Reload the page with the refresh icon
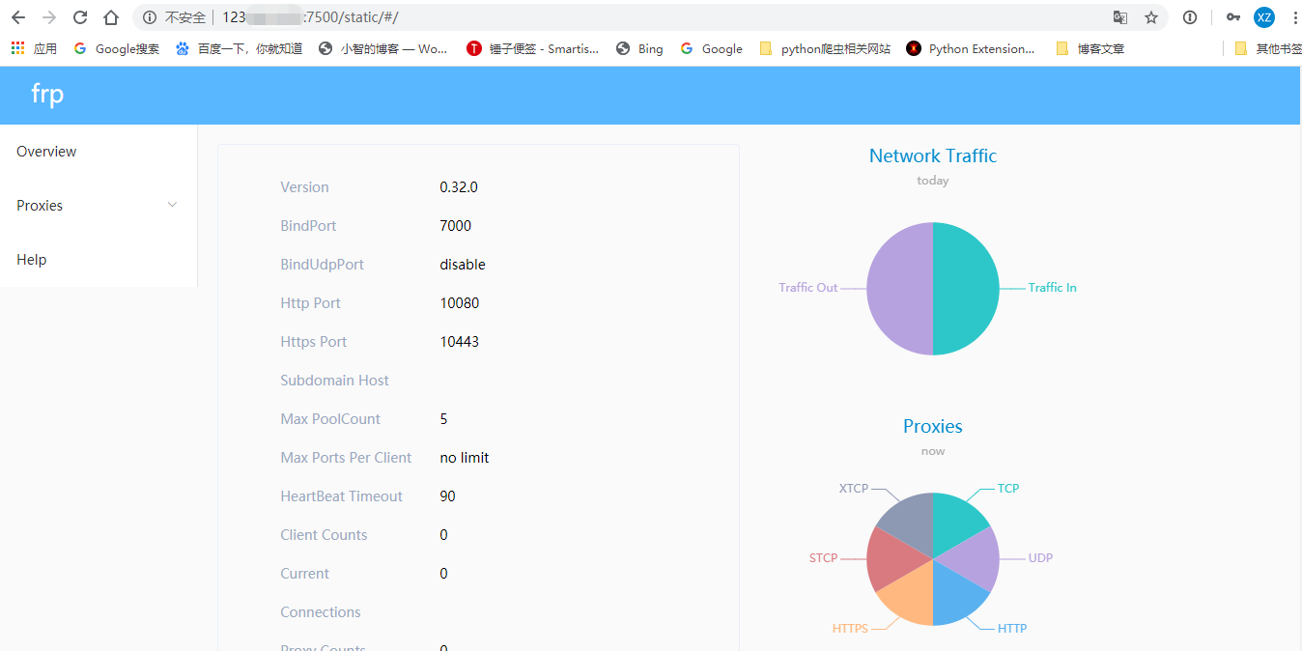Viewport: 1302px width, 651px height. pos(80,17)
